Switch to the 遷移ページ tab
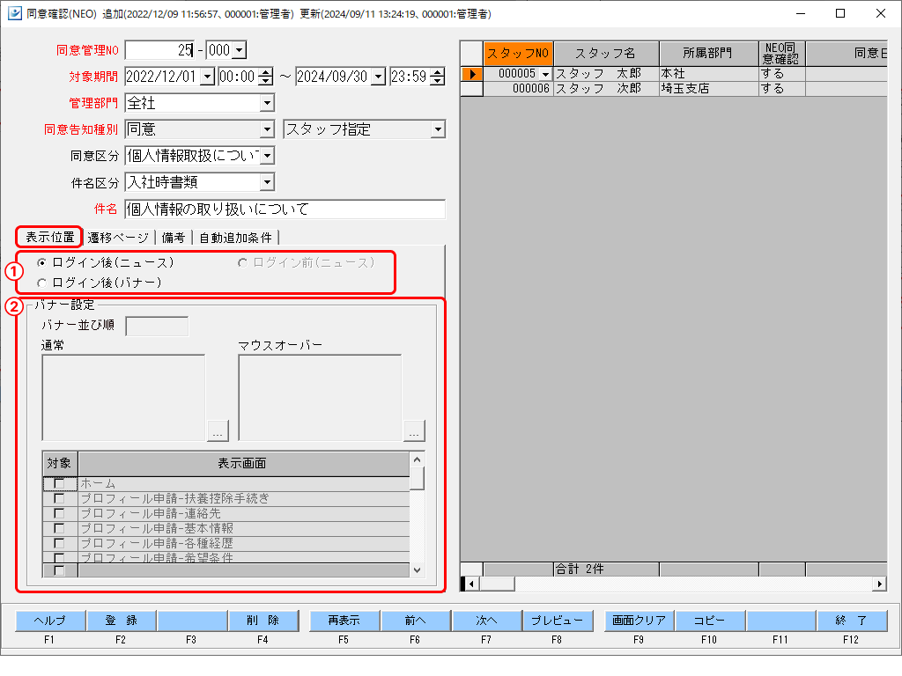 pos(118,238)
